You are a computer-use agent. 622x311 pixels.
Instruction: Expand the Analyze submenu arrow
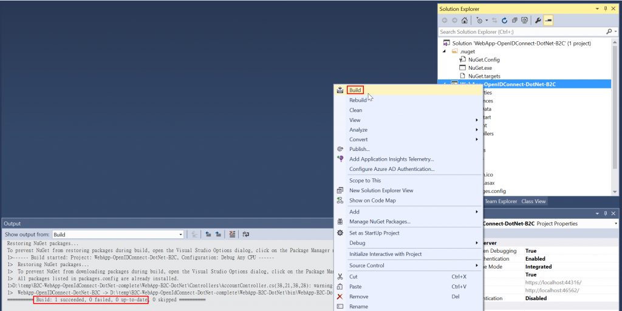(476, 130)
